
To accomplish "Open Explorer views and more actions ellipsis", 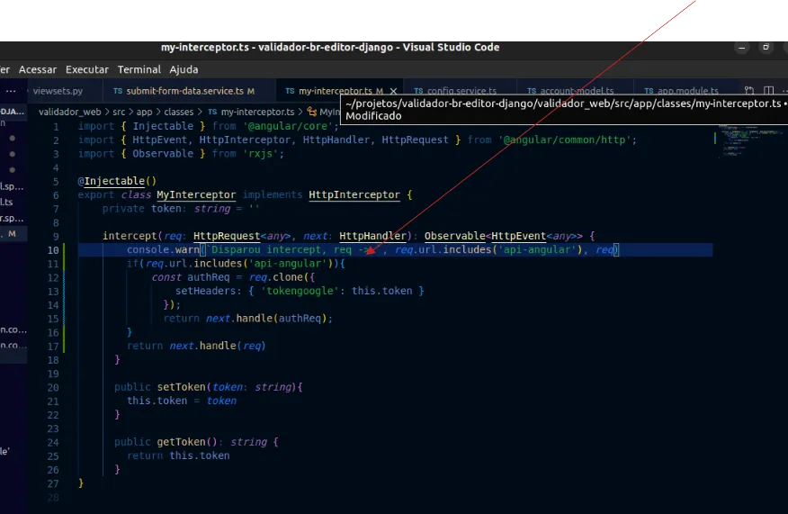I will [x=11, y=91].
